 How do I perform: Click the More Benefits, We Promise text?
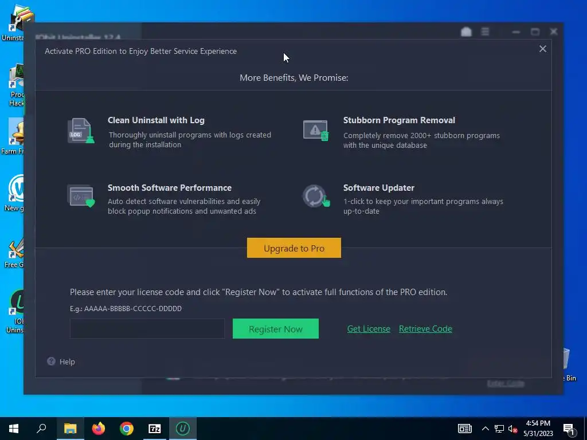click(x=294, y=77)
